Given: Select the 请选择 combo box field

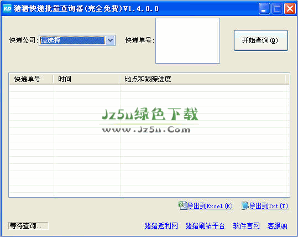Looking at the screenshot, I should (77, 40).
